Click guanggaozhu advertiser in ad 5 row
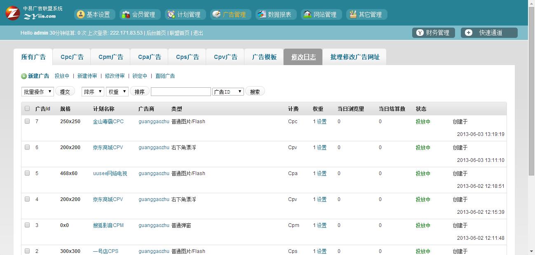The height and width of the screenshot is (255, 535). 154,173
